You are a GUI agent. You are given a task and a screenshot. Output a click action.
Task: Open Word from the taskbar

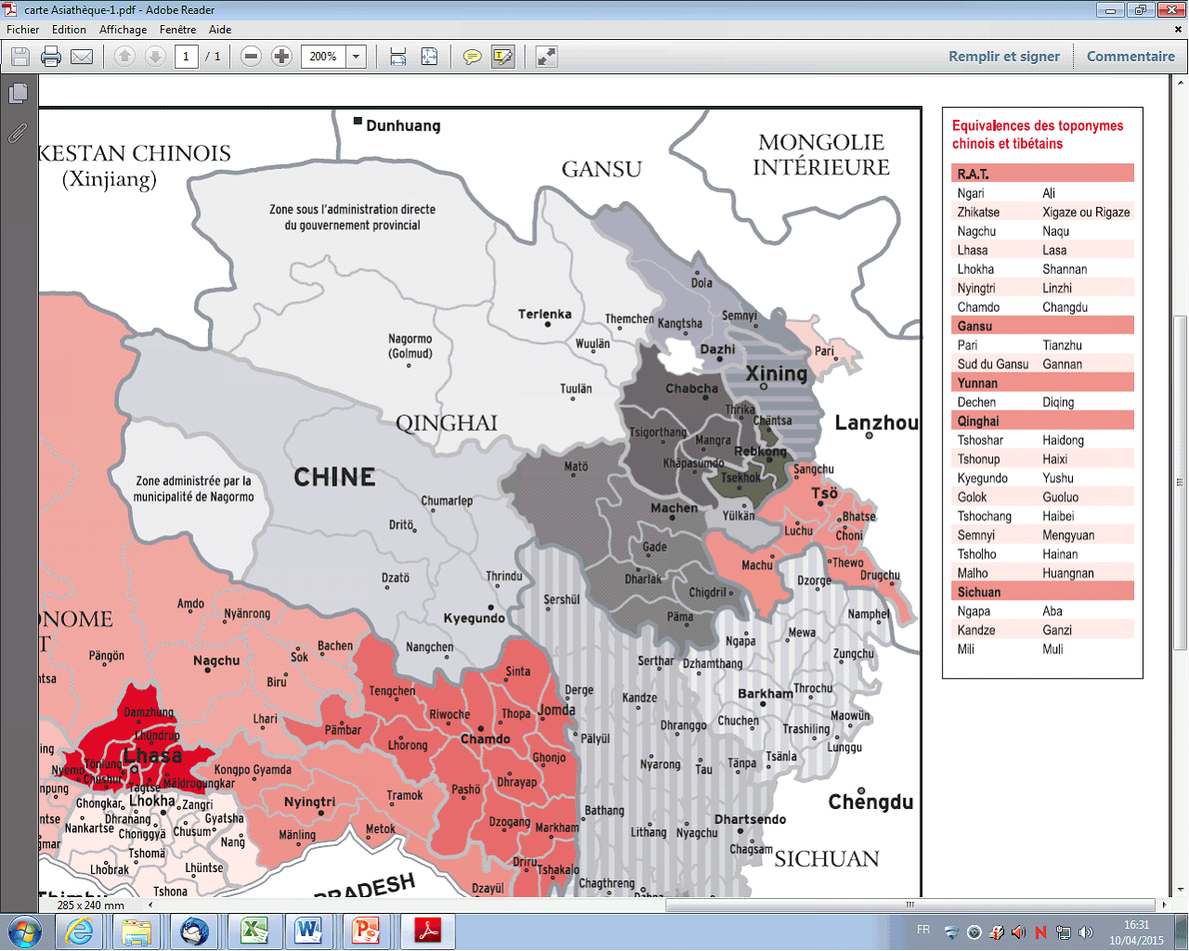click(x=308, y=931)
